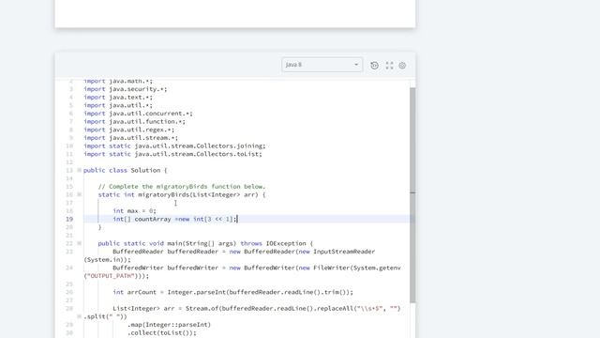Viewport: 600px width, 338px height.
Task: Click the 'import java.util.regex.*;' line
Action: pyautogui.click(x=129, y=130)
